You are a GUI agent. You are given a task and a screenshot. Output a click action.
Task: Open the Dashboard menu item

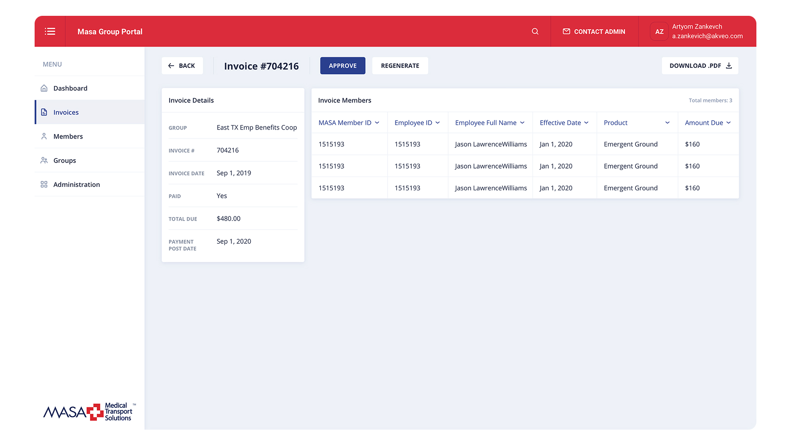tap(89, 88)
